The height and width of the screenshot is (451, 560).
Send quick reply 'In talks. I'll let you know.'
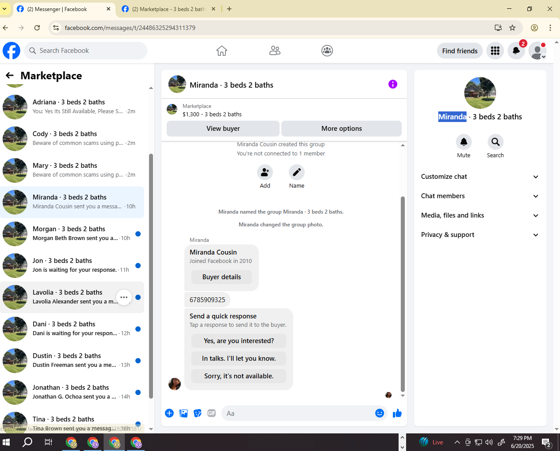[x=239, y=359]
